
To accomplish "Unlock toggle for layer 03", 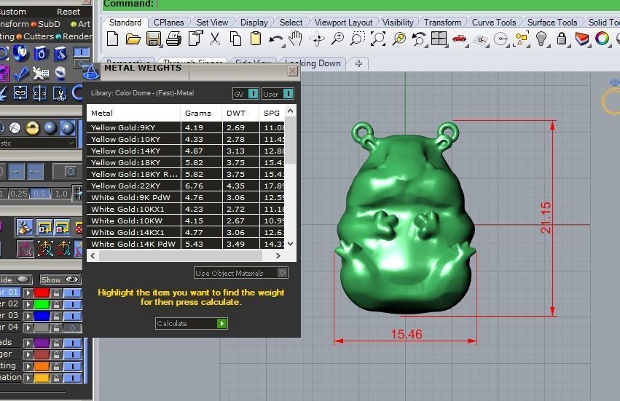I will click(57, 316).
